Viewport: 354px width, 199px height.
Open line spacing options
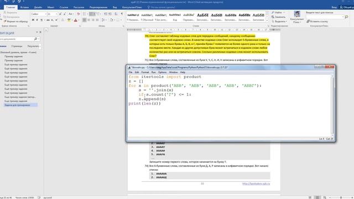pos(103,20)
